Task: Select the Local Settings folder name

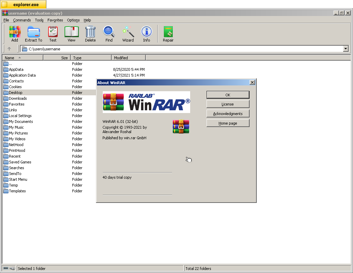Action: point(20,116)
